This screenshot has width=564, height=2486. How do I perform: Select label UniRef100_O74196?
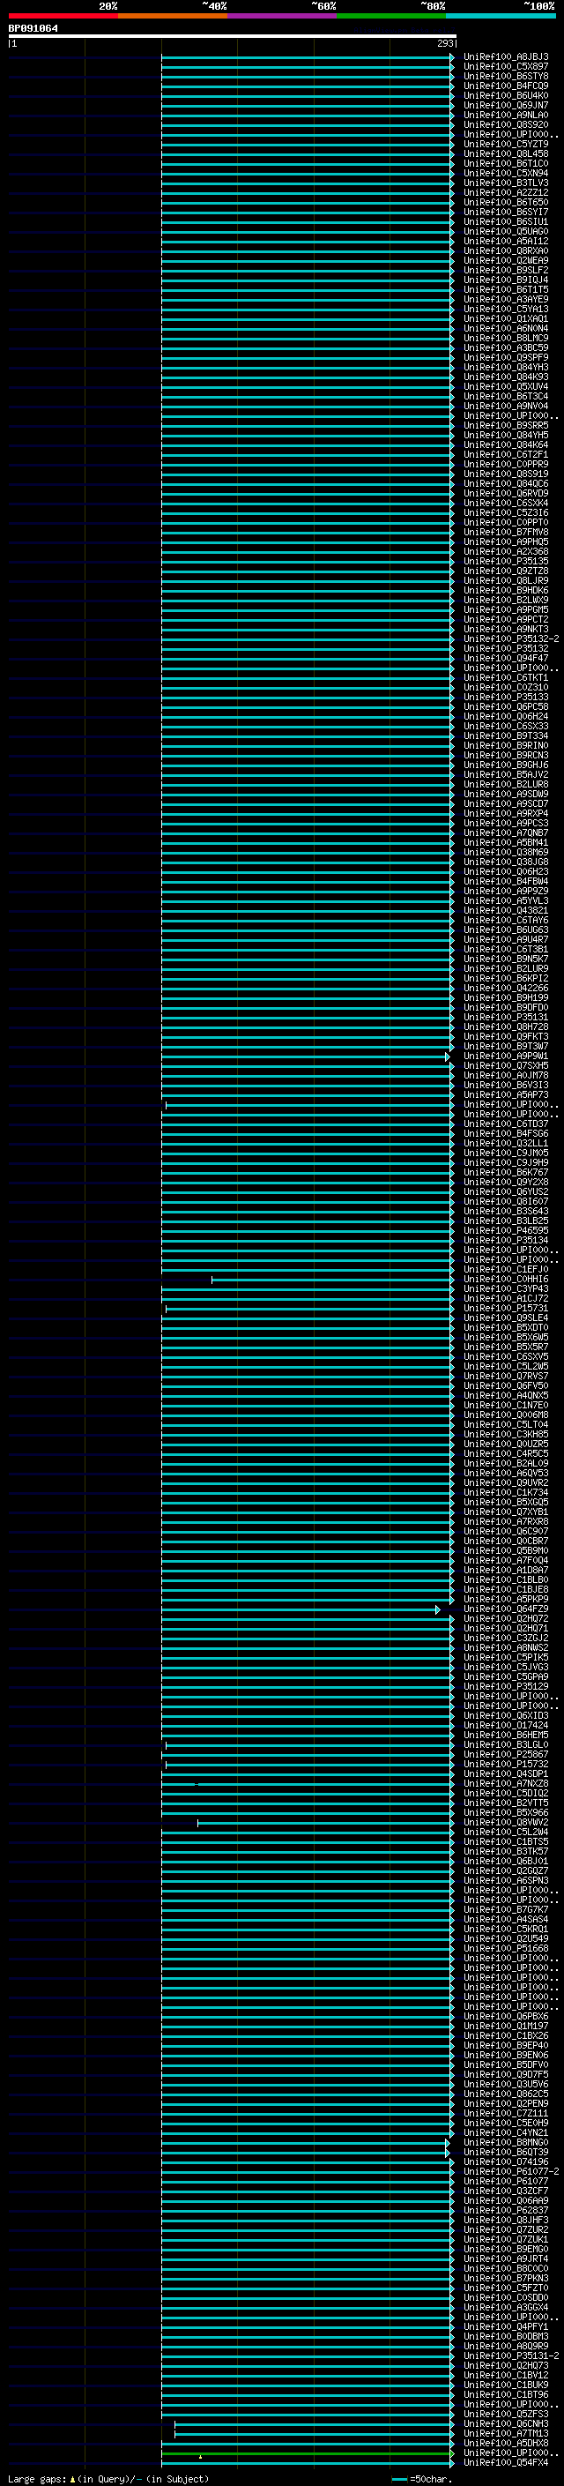[506, 2161]
